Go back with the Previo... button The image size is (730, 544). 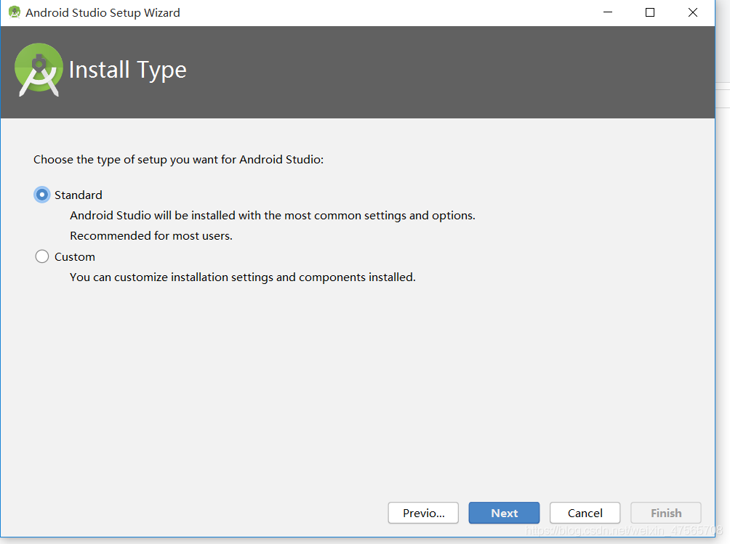pyautogui.click(x=423, y=513)
